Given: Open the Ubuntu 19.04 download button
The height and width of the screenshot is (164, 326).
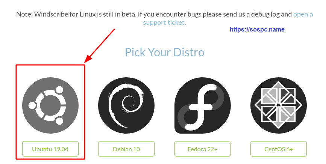Looking at the screenshot, I should pos(50,149).
